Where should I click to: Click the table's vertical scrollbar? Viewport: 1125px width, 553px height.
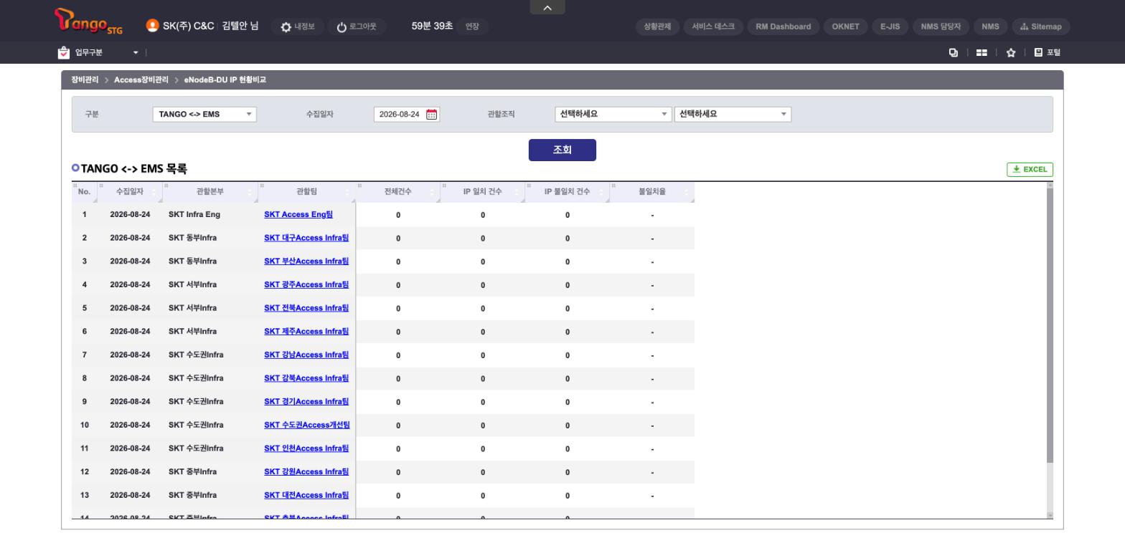pyautogui.click(x=1050, y=326)
